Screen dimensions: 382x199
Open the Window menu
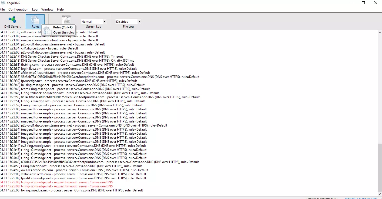pos(47,9)
